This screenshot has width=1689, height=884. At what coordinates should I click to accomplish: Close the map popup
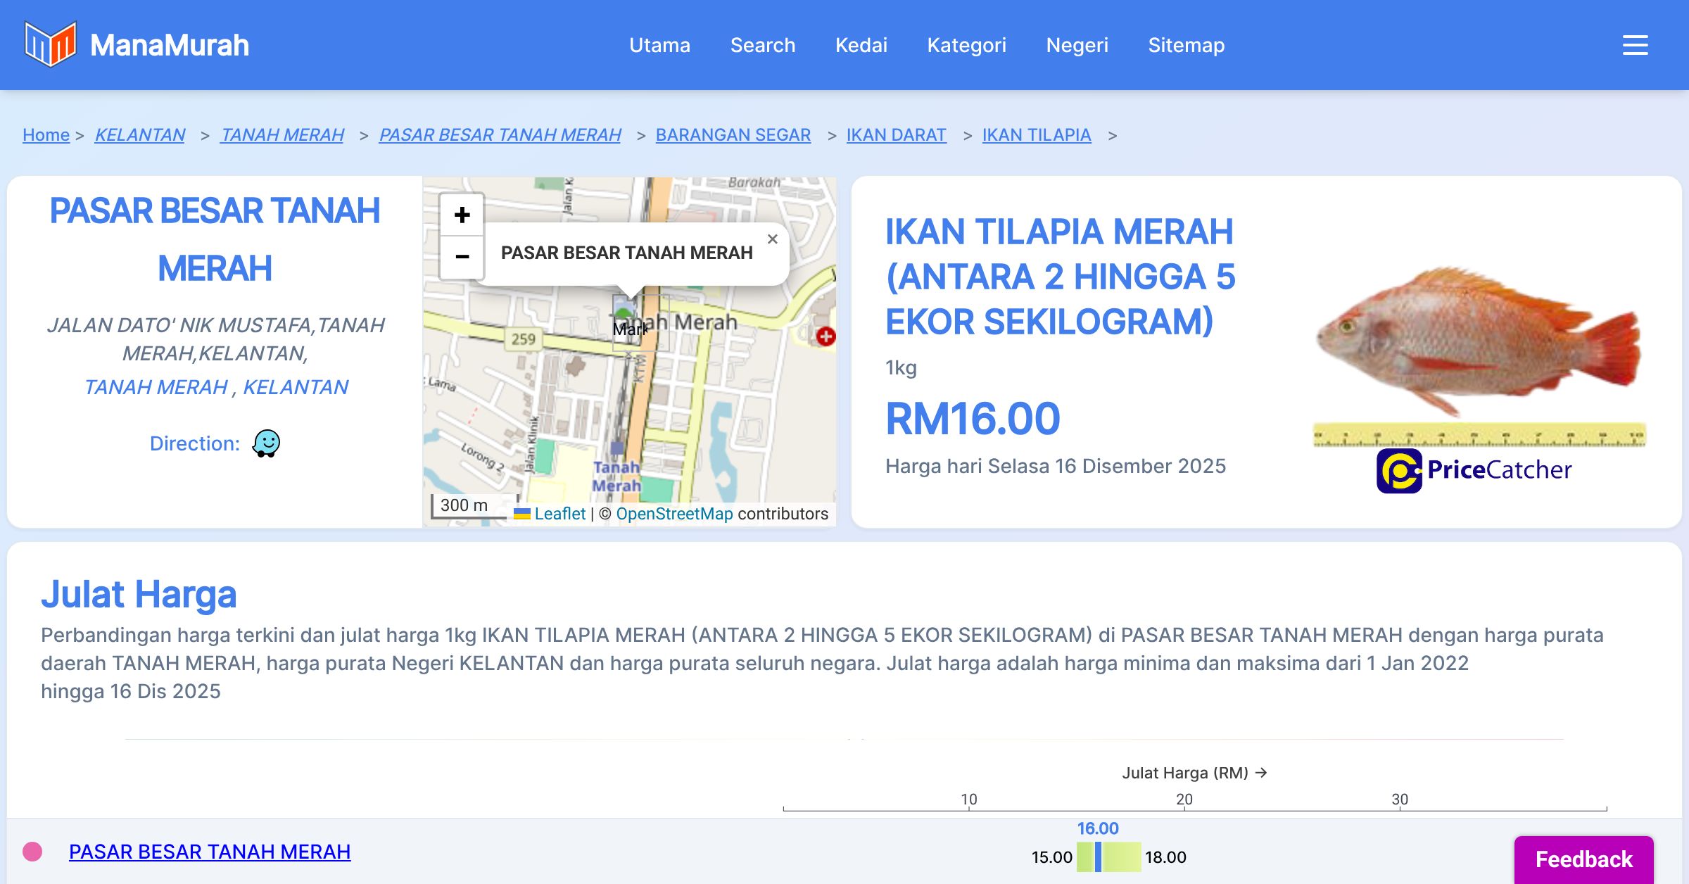coord(772,239)
